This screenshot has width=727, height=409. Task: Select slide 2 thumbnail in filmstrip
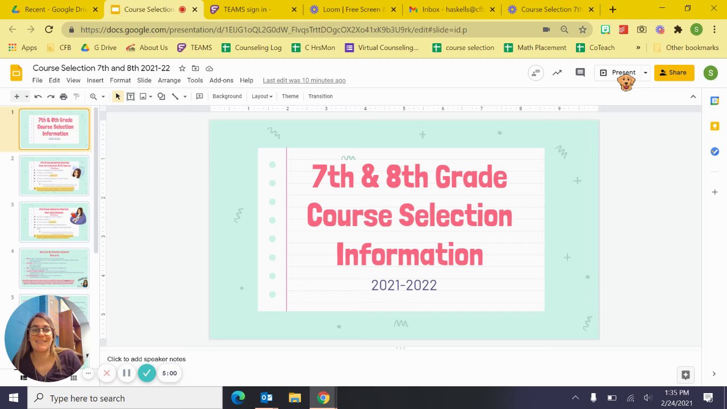(x=54, y=176)
